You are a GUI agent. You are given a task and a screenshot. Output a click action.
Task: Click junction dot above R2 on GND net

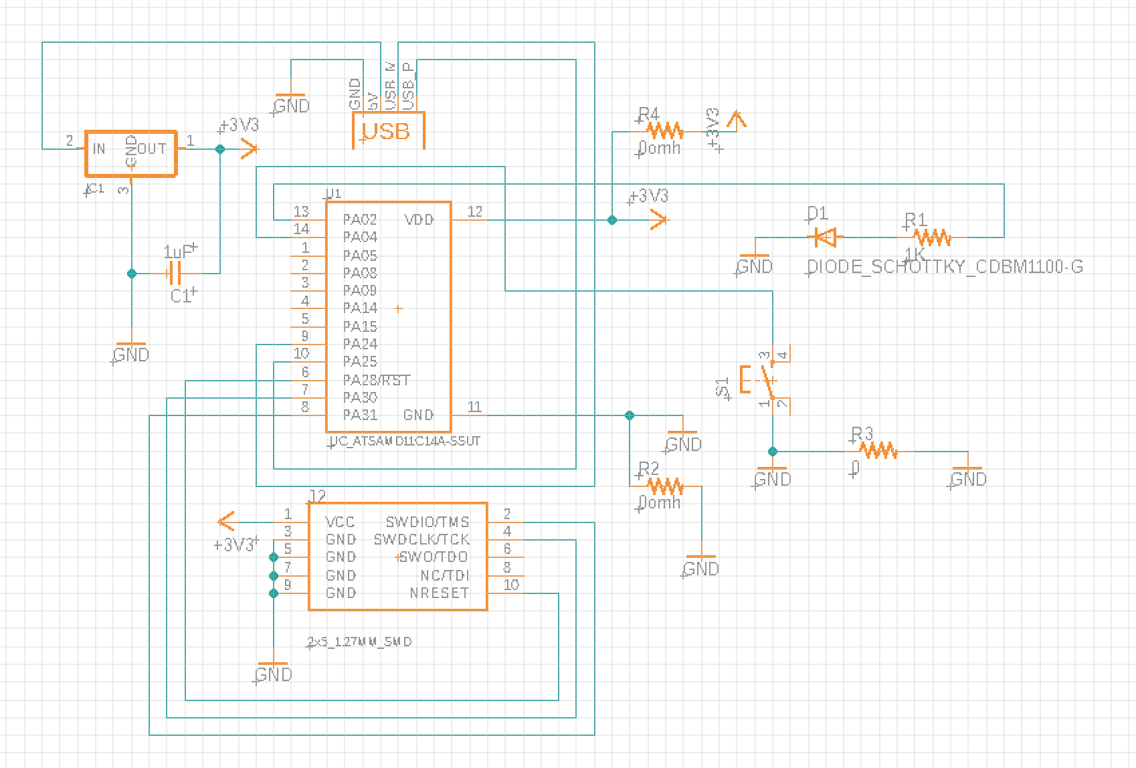[x=629, y=415]
